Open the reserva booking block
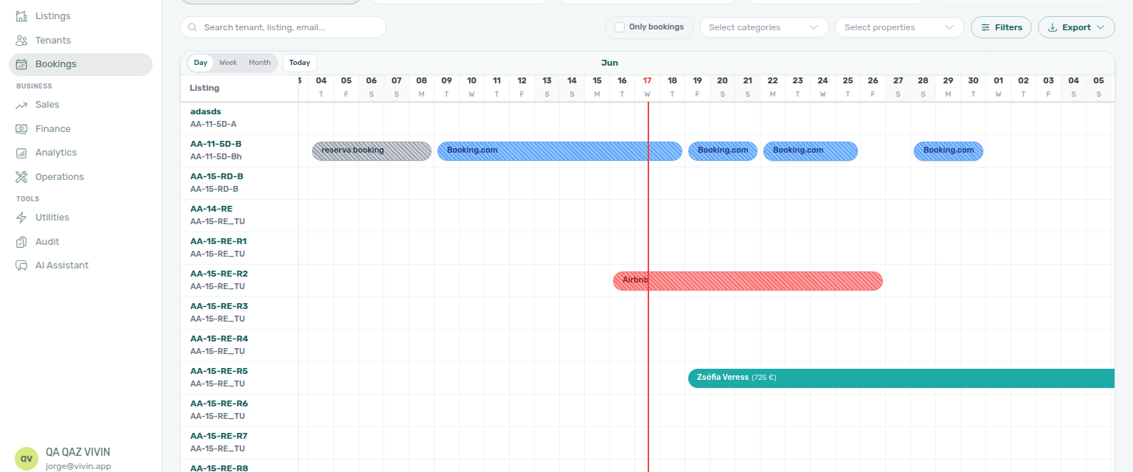 click(x=372, y=151)
